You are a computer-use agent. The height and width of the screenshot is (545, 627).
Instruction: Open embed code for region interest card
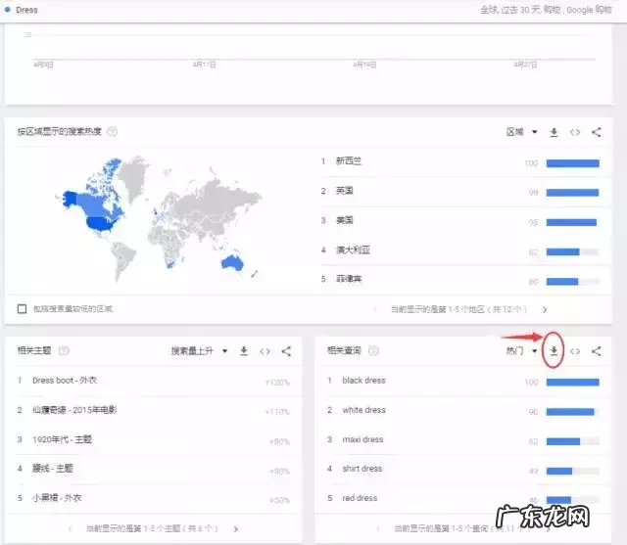575,132
